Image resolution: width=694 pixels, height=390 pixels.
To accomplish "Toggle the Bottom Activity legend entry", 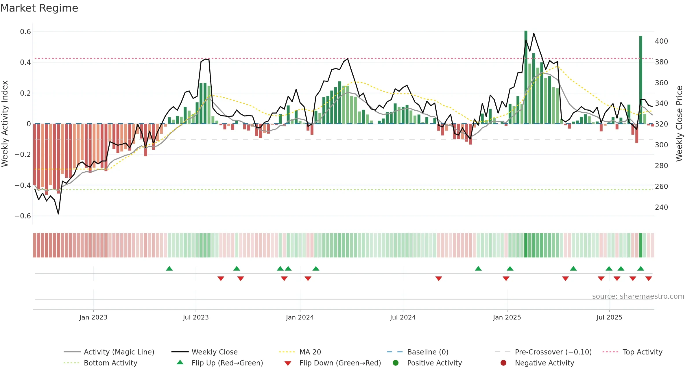I will tap(100, 363).
